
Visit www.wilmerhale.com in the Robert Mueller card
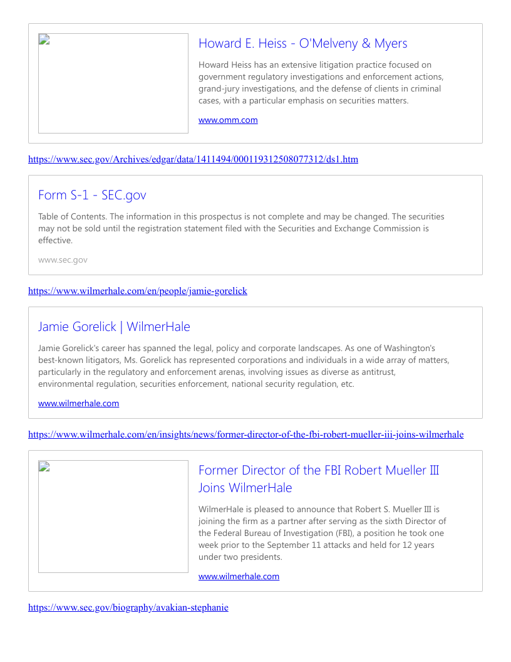239,576
